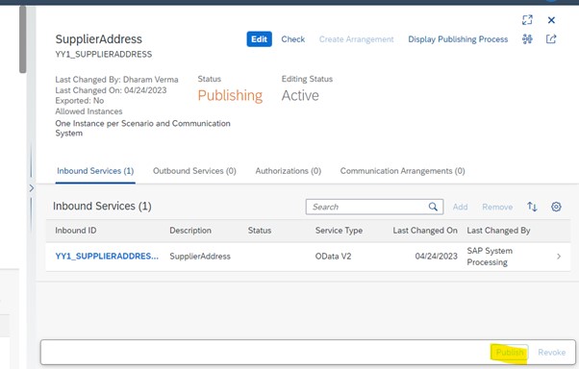Screen dimensions: 579x369
Task: Click the search magnifier icon
Action: click(433, 207)
